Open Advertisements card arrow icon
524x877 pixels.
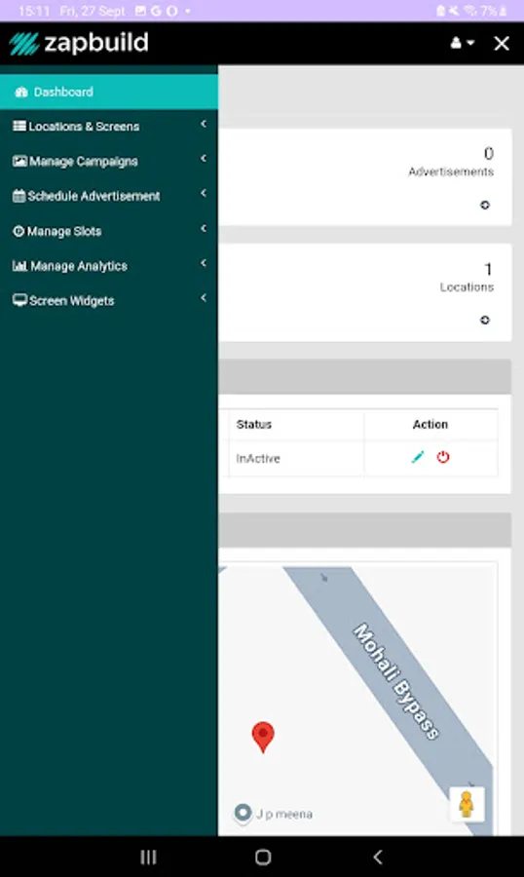point(485,205)
